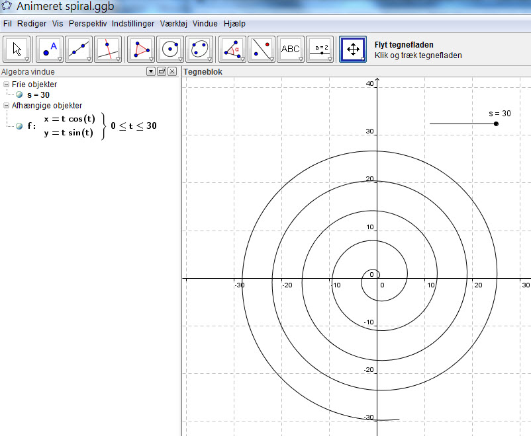Open the Algebra vindue dropdown arrow
Viewport: 531px width, 436px height.
[x=151, y=71]
